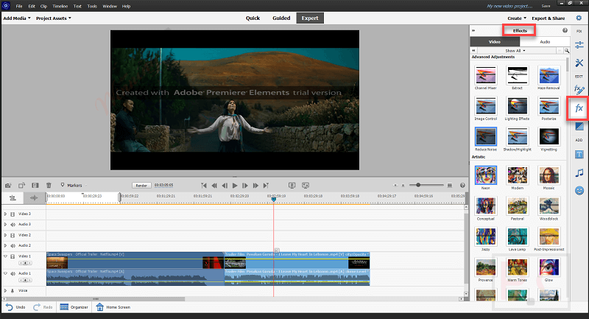Open the Timeline menu
This screenshot has width=589, height=319.
[60, 6]
